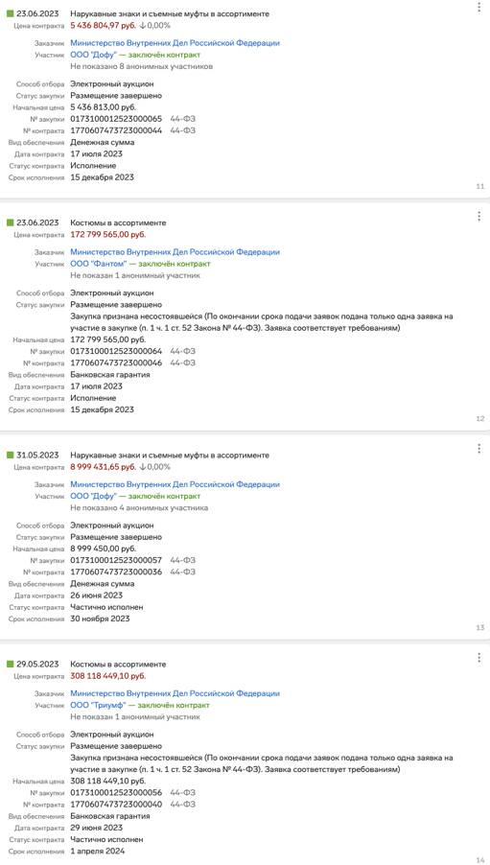
Task: Open customer link Министерство Внутренних Дел in first entry
Action: [175, 43]
